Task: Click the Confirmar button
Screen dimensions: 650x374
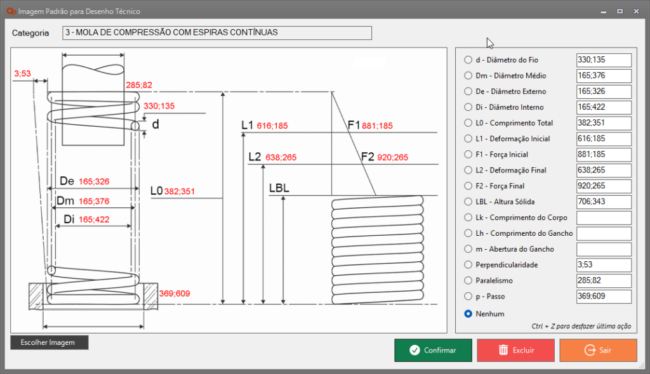Action: click(x=433, y=350)
